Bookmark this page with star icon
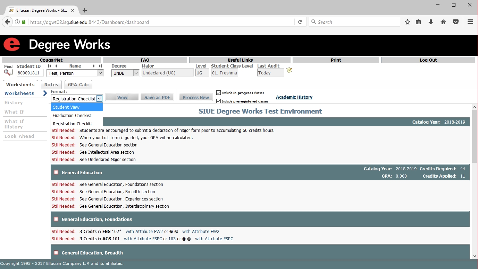 408,22
